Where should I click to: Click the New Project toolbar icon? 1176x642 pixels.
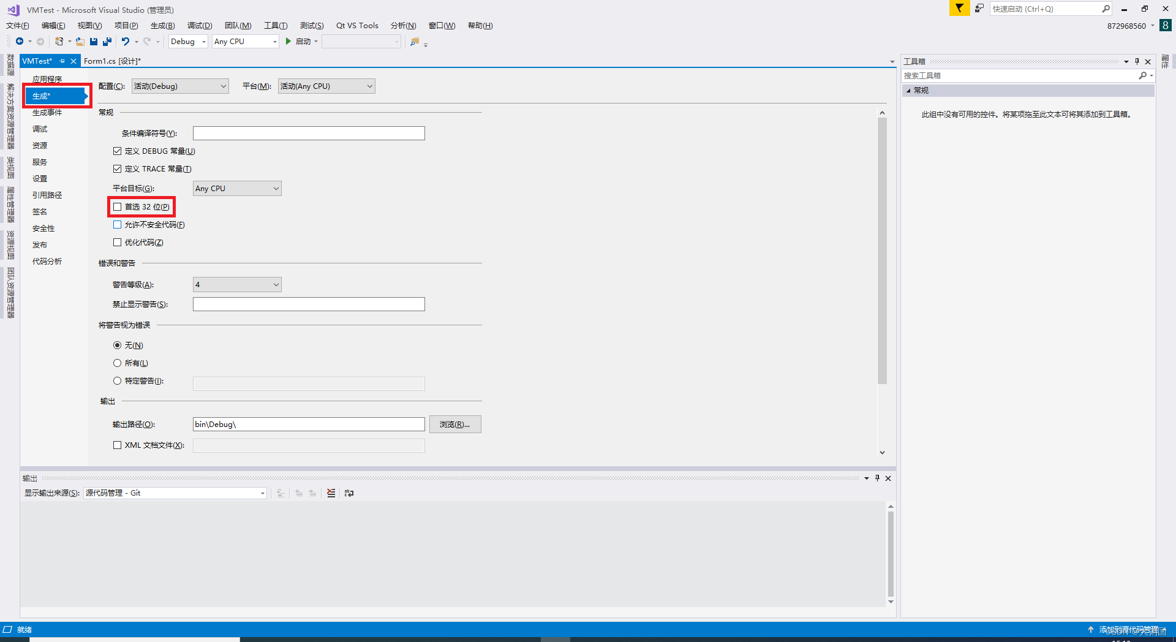[x=59, y=41]
